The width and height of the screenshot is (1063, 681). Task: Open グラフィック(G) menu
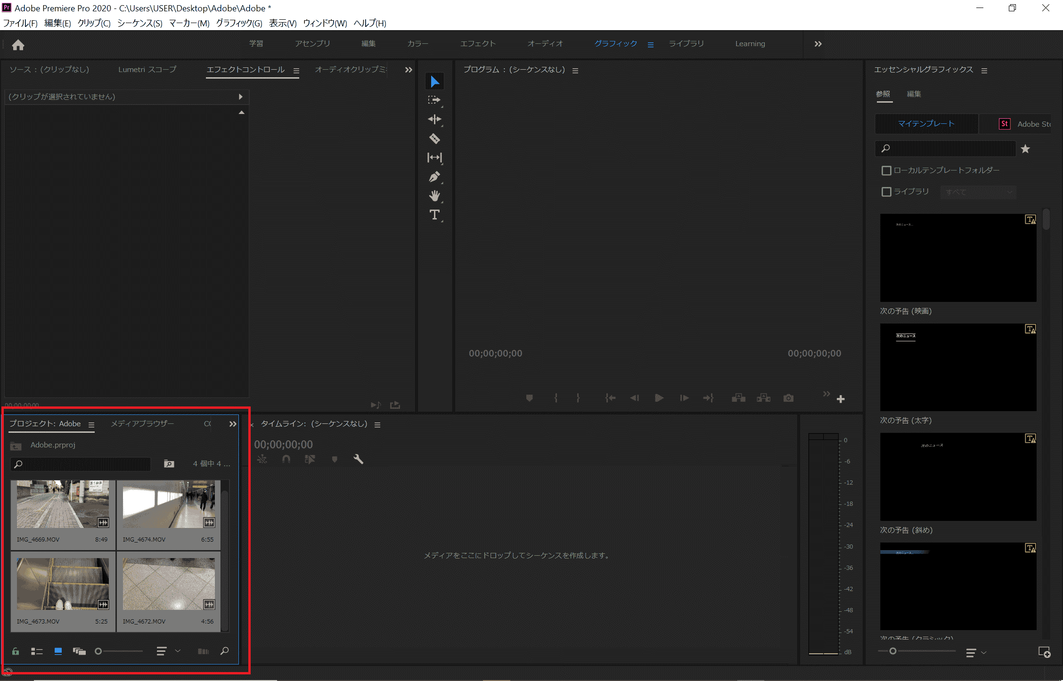coord(239,23)
